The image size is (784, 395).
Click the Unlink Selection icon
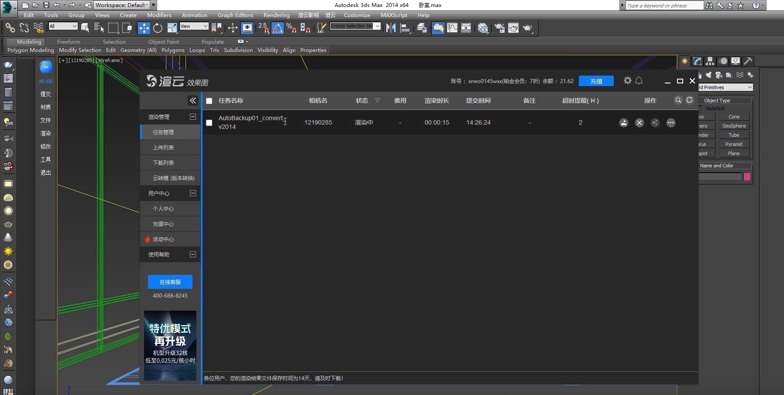pos(24,28)
